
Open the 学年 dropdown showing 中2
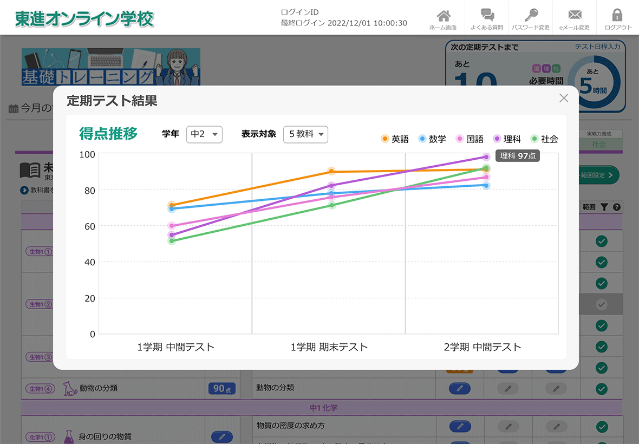pos(204,134)
